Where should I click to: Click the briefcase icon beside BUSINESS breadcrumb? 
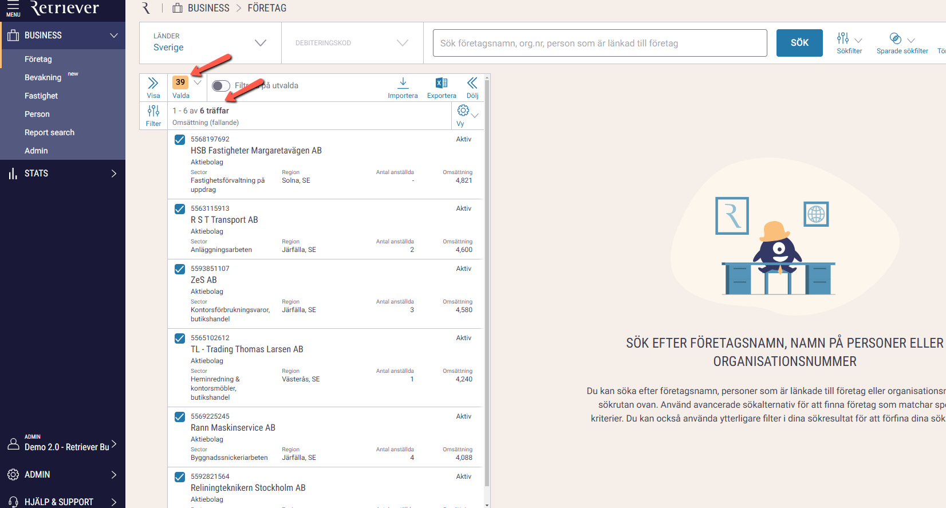[178, 8]
